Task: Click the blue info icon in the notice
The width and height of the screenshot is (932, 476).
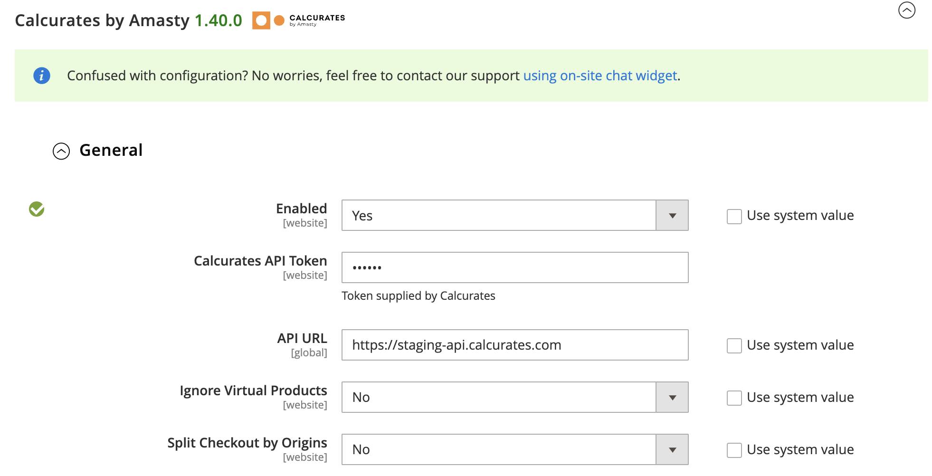Action: click(42, 76)
